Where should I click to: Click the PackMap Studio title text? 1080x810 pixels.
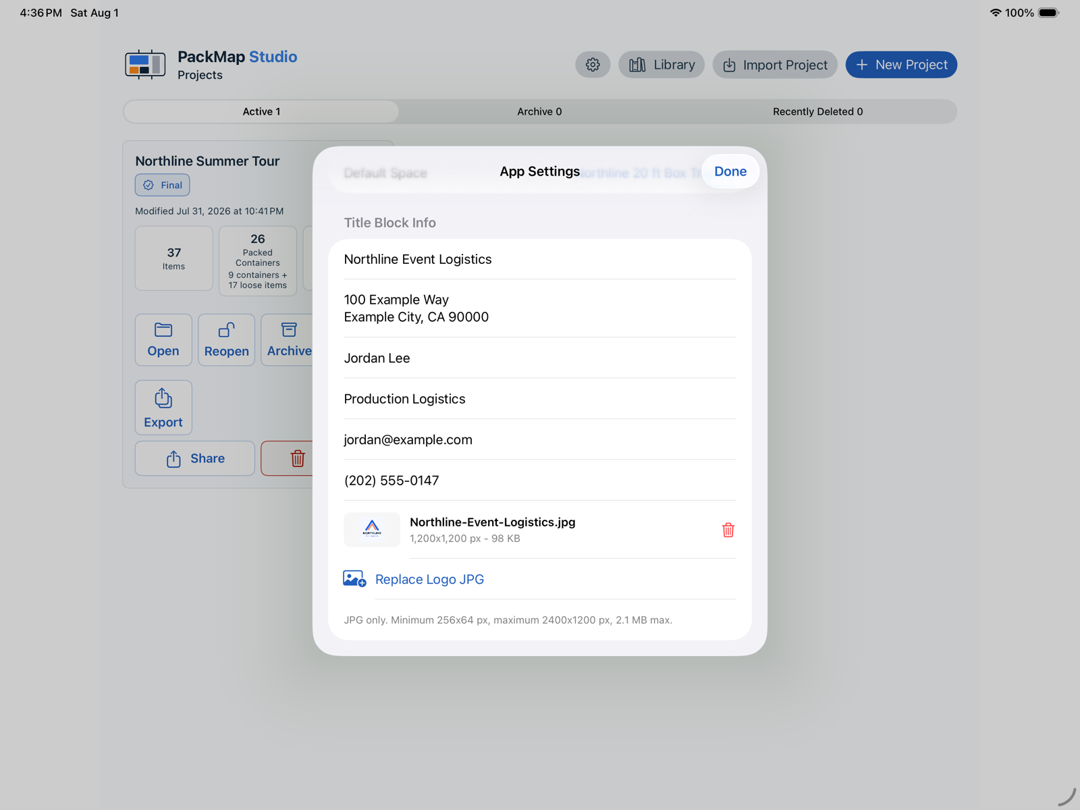pos(238,57)
